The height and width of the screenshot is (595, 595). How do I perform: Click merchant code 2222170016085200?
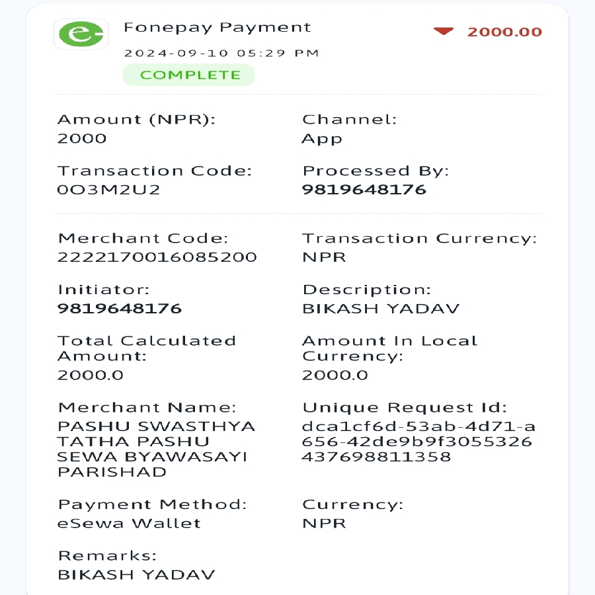[x=157, y=257]
